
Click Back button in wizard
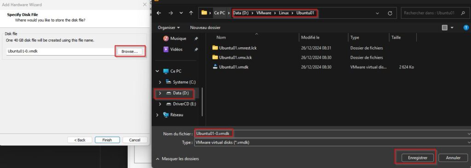[80, 140]
